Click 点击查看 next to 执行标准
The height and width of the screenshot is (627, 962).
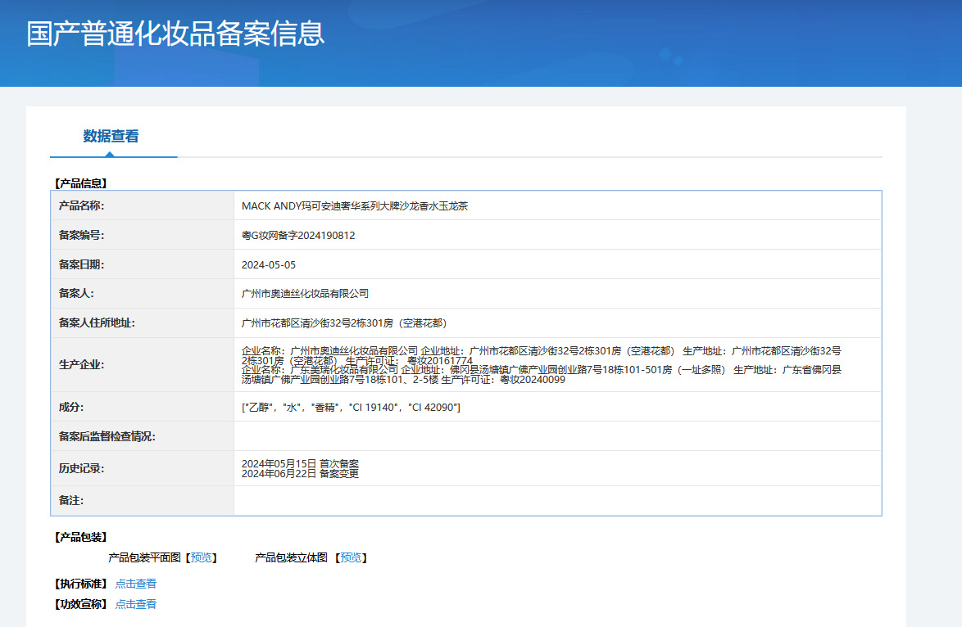(135, 584)
